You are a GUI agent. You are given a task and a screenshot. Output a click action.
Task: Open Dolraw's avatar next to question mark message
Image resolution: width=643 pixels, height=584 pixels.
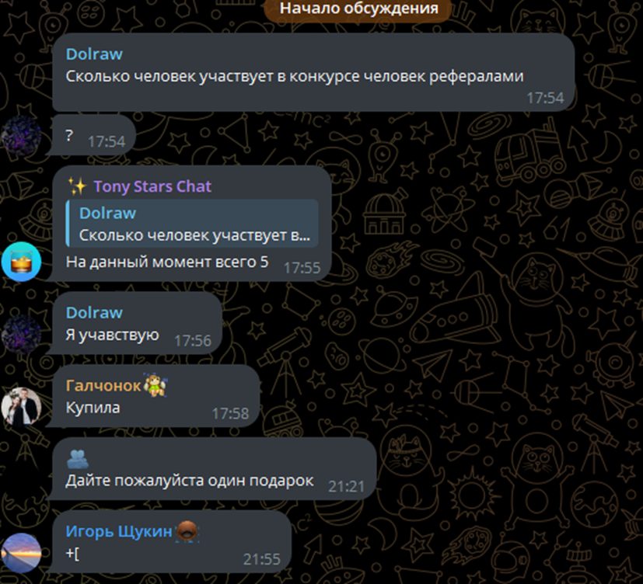pyautogui.click(x=21, y=136)
